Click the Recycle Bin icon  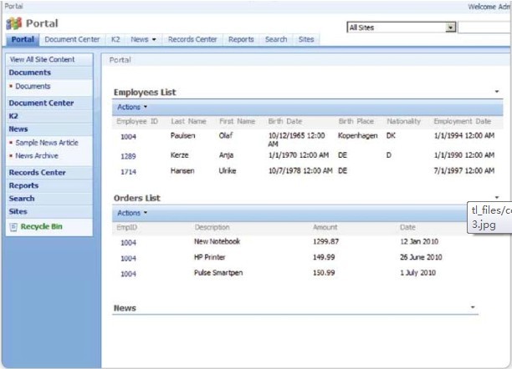(13, 227)
